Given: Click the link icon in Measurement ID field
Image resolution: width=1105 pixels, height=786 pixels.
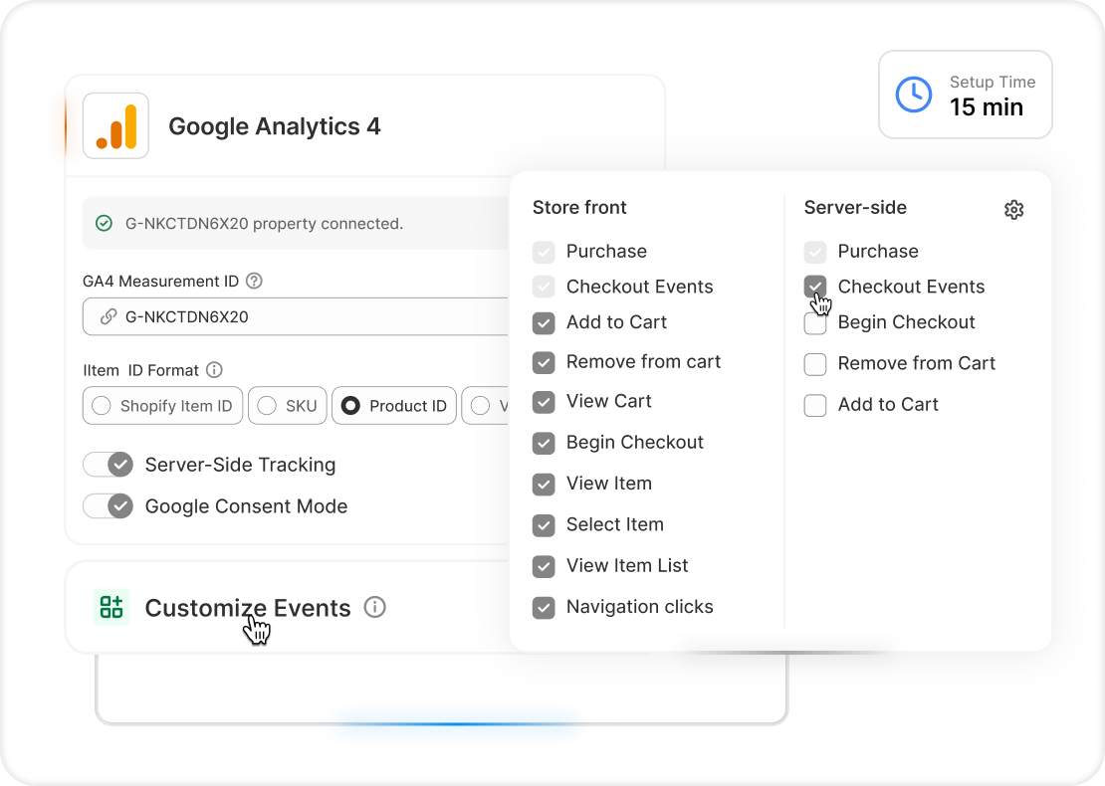Looking at the screenshot, I should (108, 317).
